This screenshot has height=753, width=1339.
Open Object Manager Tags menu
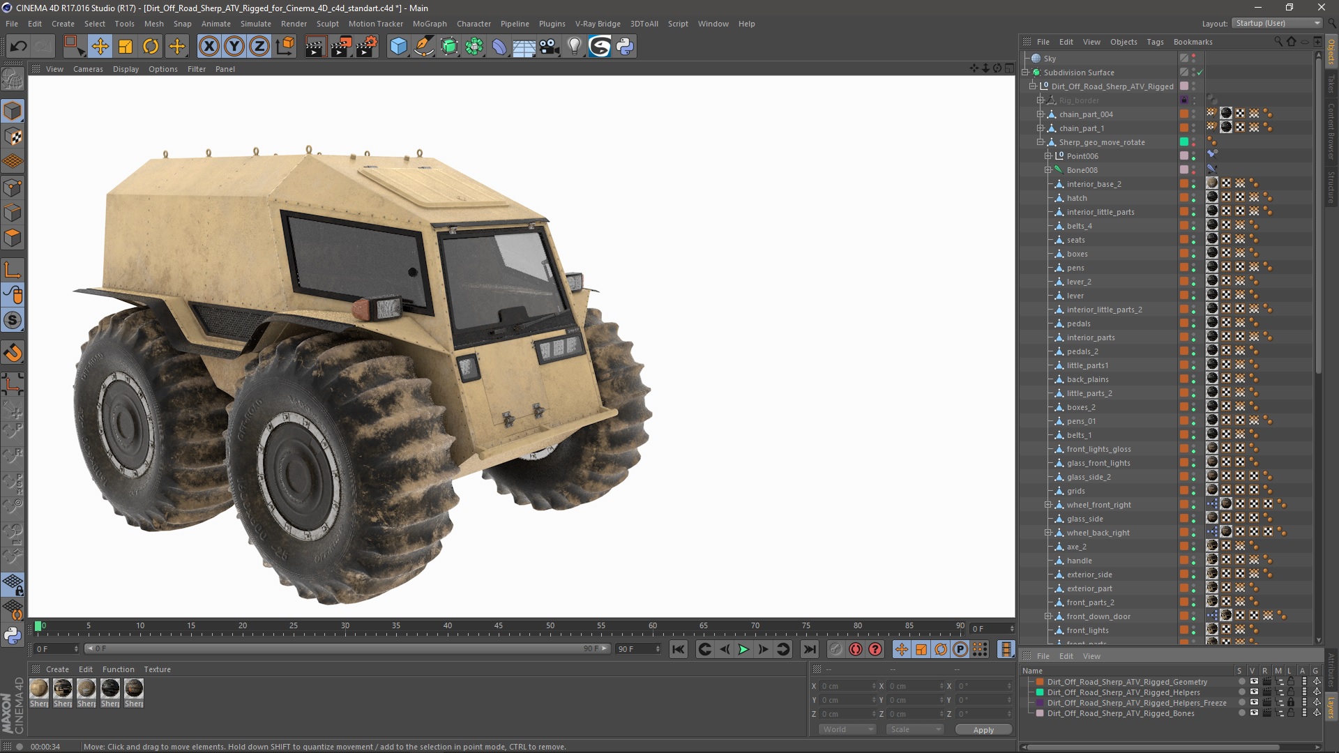pyautogui.click(x=1155, y=42)
